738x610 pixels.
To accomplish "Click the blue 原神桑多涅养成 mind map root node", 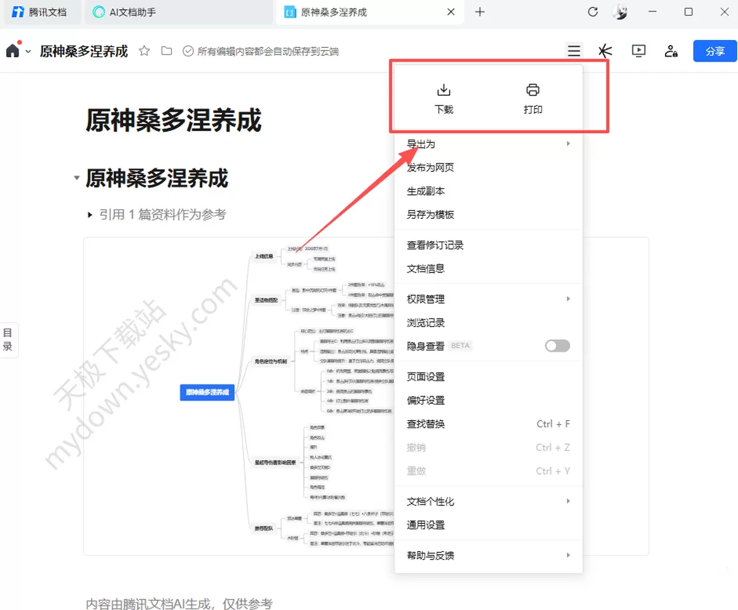I will 207,392.
